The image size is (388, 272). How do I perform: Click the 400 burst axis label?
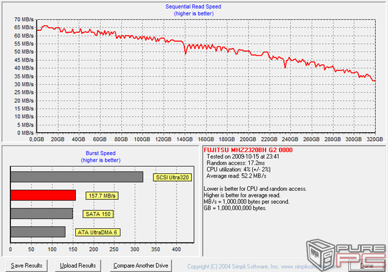(176, 249)
